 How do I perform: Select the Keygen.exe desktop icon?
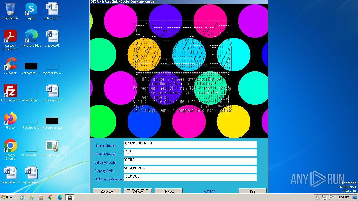coord(52,148)
